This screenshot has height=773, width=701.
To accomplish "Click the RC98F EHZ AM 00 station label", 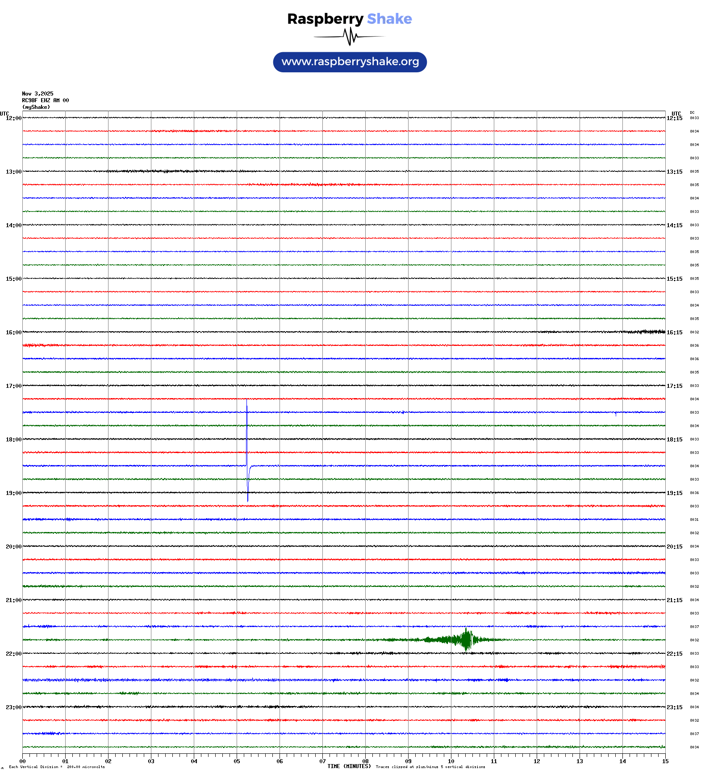I will point(45,100).
